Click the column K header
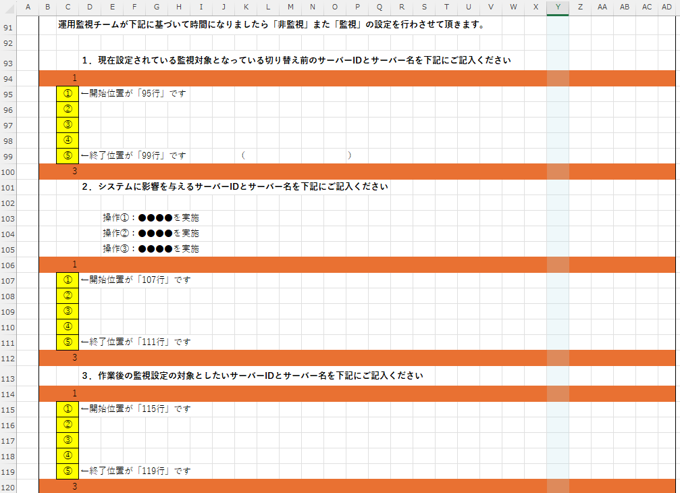This screenshot has width=680, height=493. [x=246, y=7]
